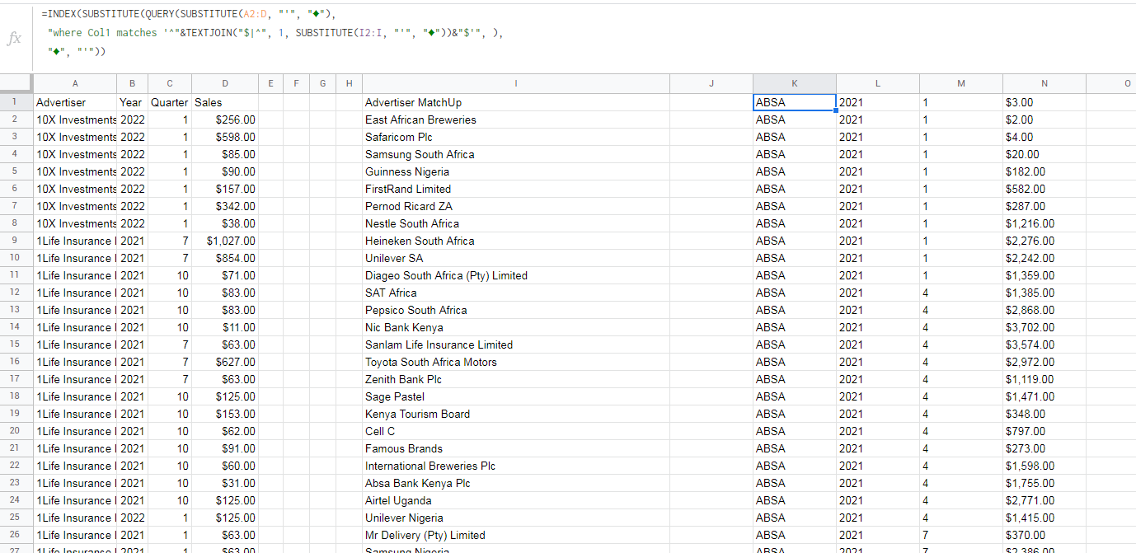Click the $1,216.00 cell
Image resolution: width=1136 pixels, height=553 pixels.
coord(1044,223)
